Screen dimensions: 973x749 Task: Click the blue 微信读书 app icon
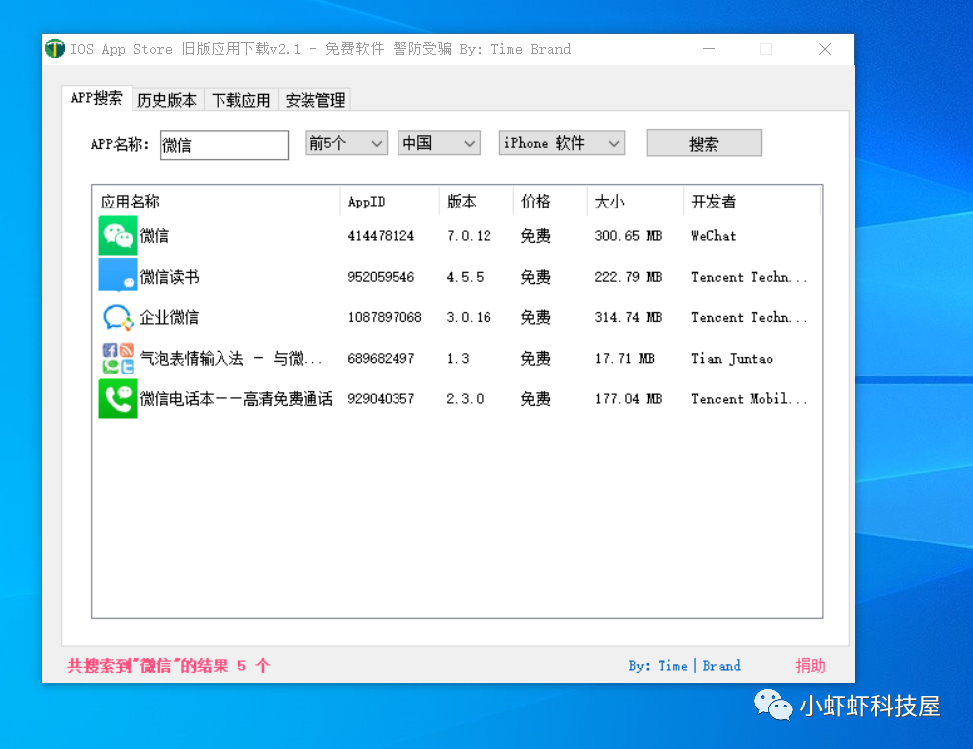click(118, 276)
